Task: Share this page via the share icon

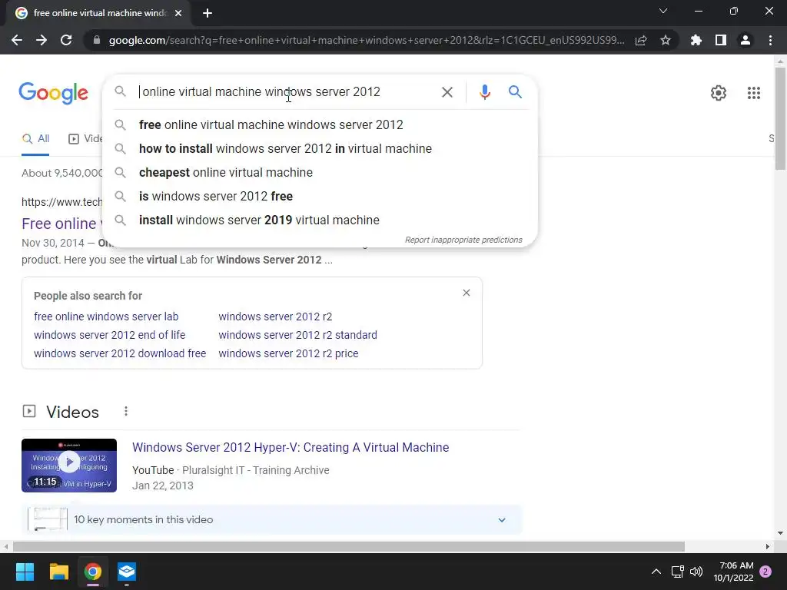Action: pos(641,40)
